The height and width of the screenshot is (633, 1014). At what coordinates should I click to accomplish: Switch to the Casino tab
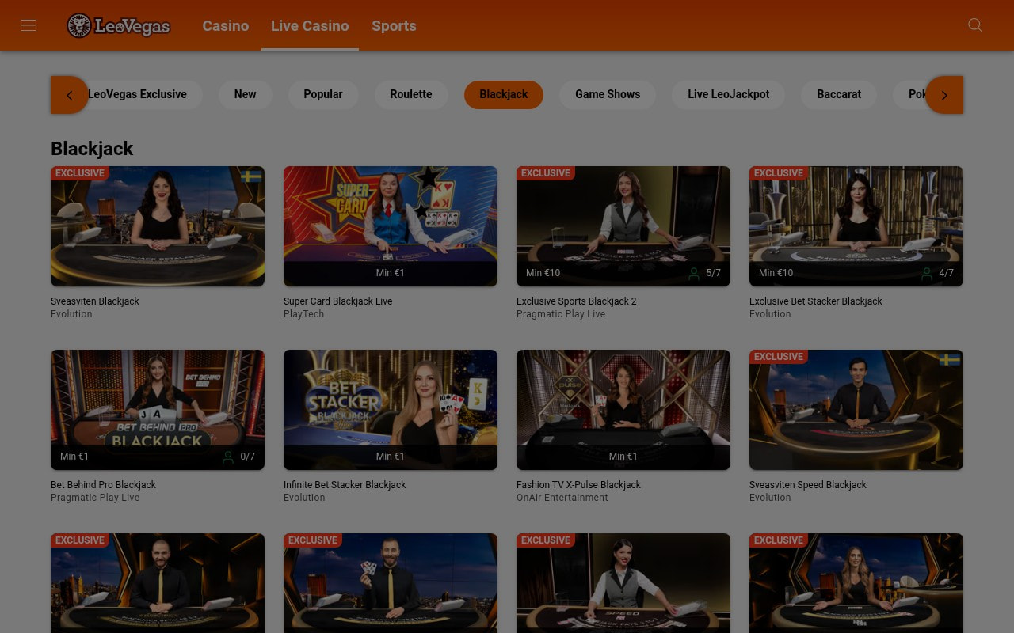(x=226, y=26)
